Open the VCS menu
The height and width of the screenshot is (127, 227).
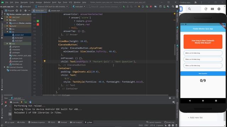point(70,2)
